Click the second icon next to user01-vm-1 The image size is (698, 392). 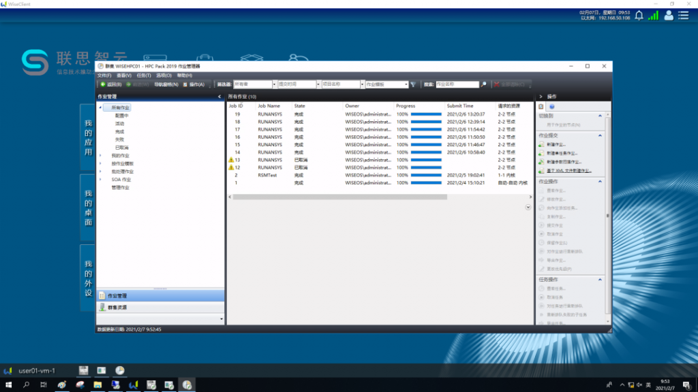click(102, 370)
